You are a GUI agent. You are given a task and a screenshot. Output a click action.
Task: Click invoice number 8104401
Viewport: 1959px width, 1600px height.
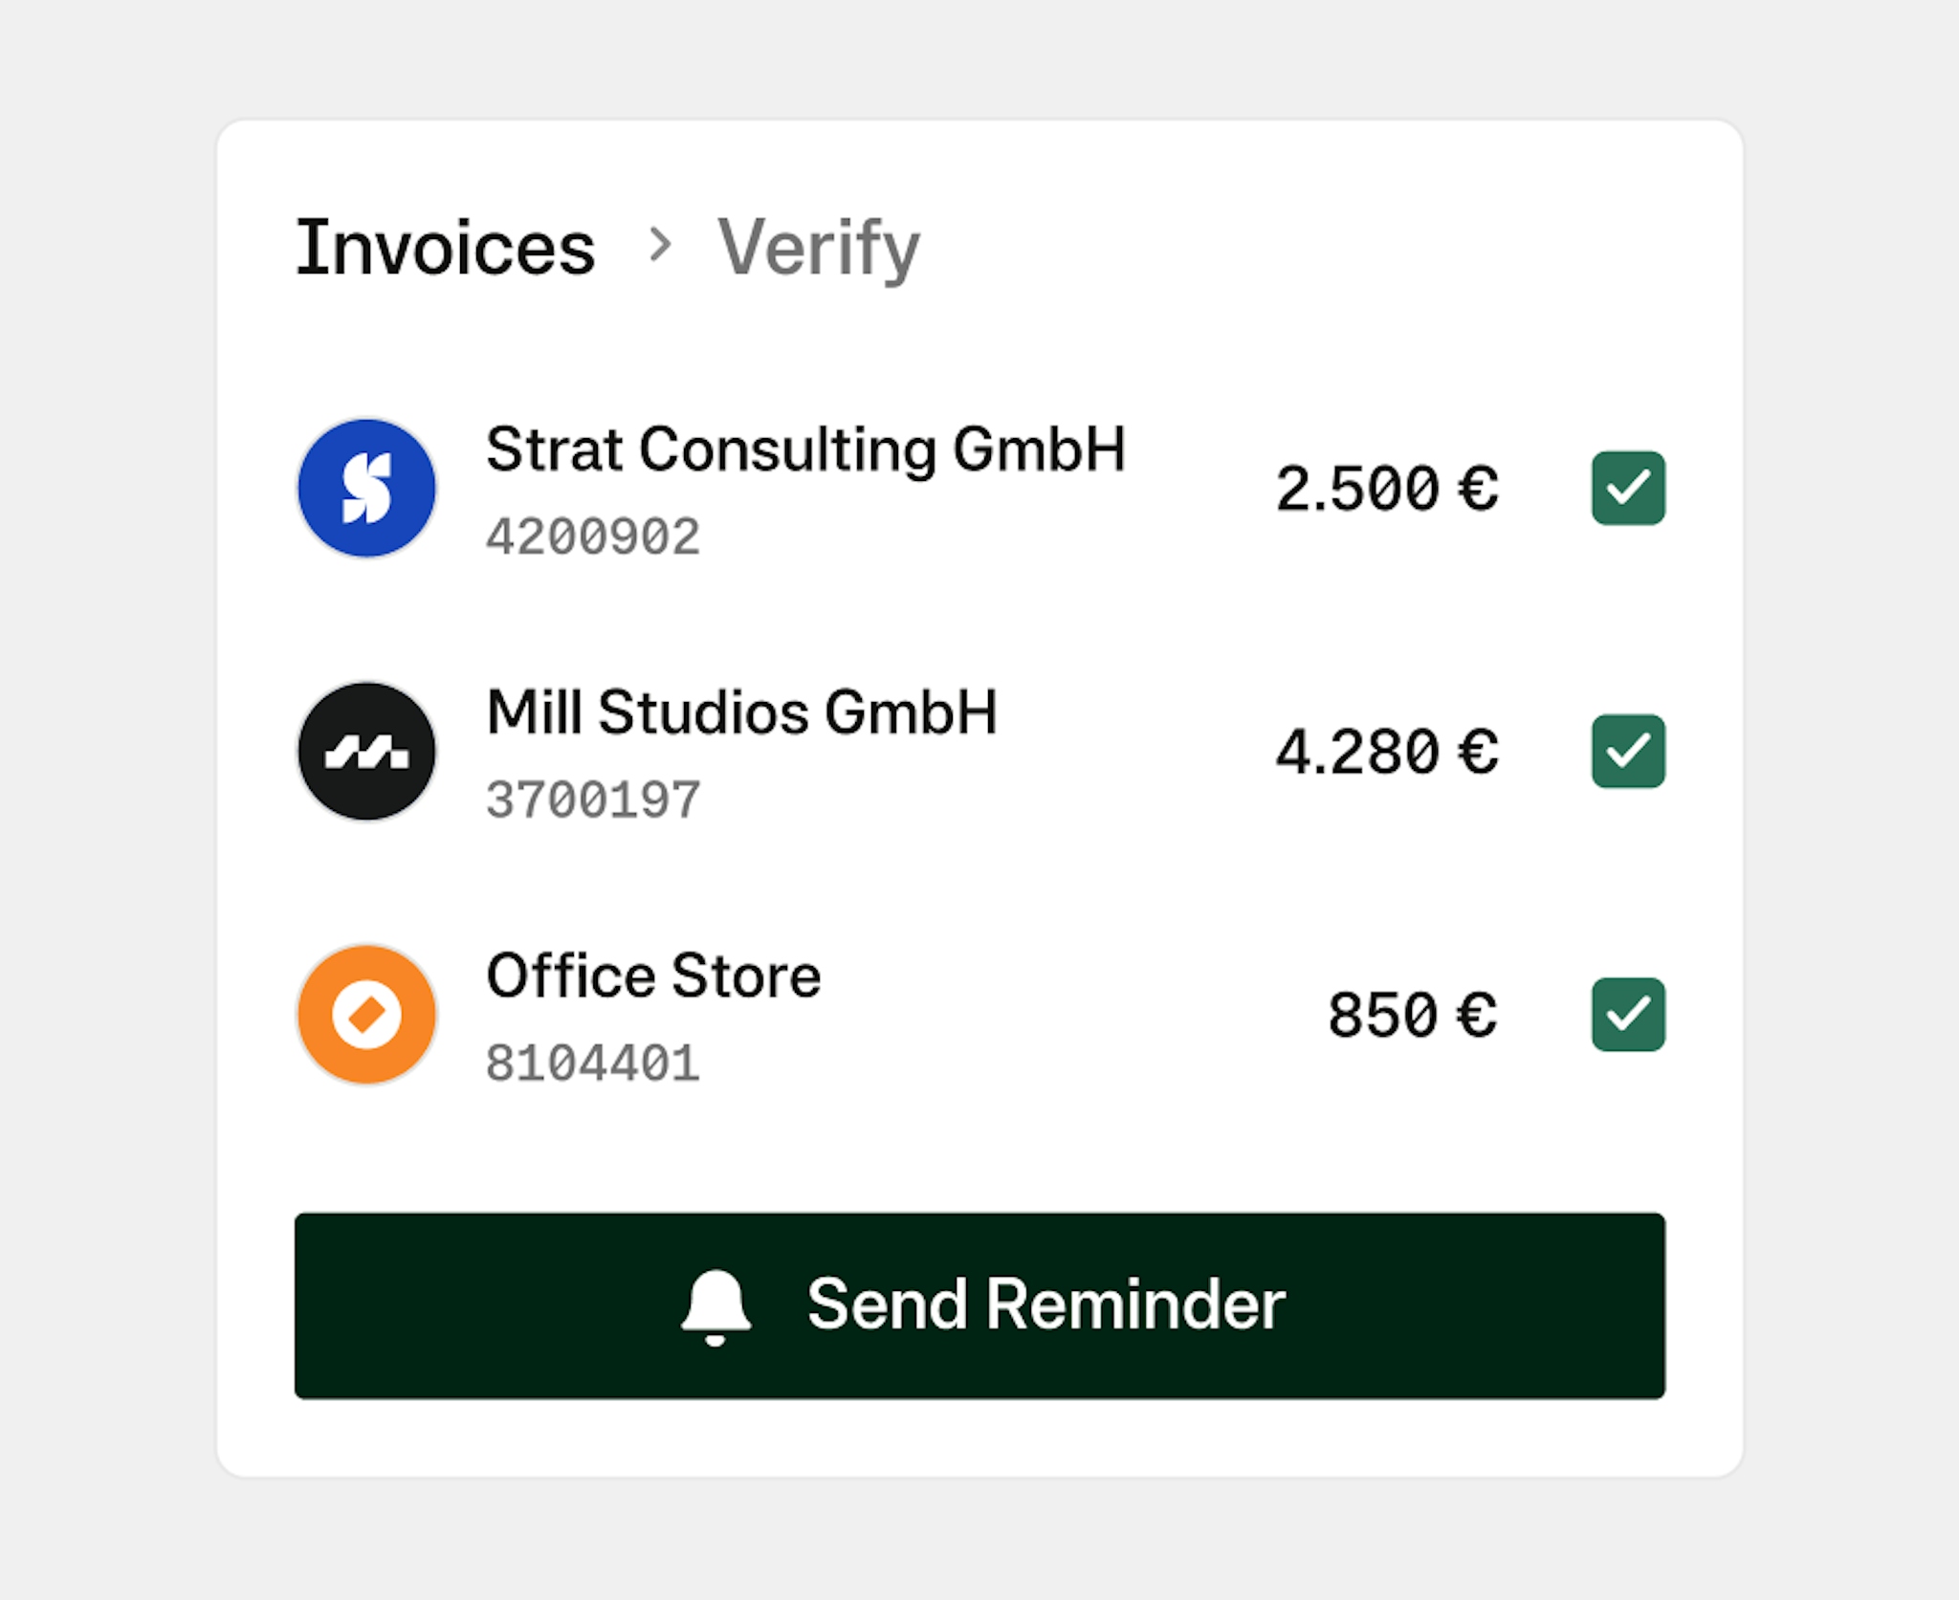click(x=593, y=1063)
